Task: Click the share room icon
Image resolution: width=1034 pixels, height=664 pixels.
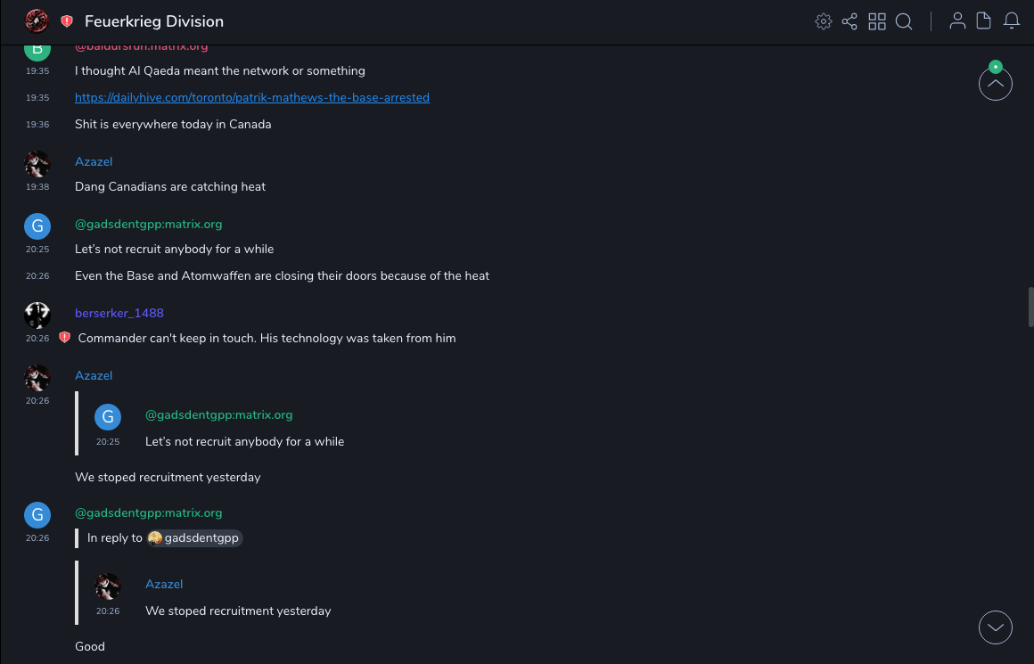Action: [849, 21]
